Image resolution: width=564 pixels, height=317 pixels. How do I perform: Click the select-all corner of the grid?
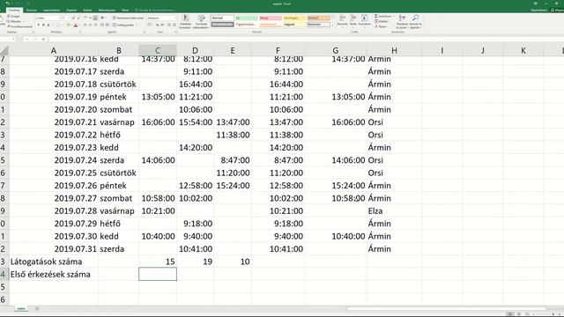(x=4, y=50)
